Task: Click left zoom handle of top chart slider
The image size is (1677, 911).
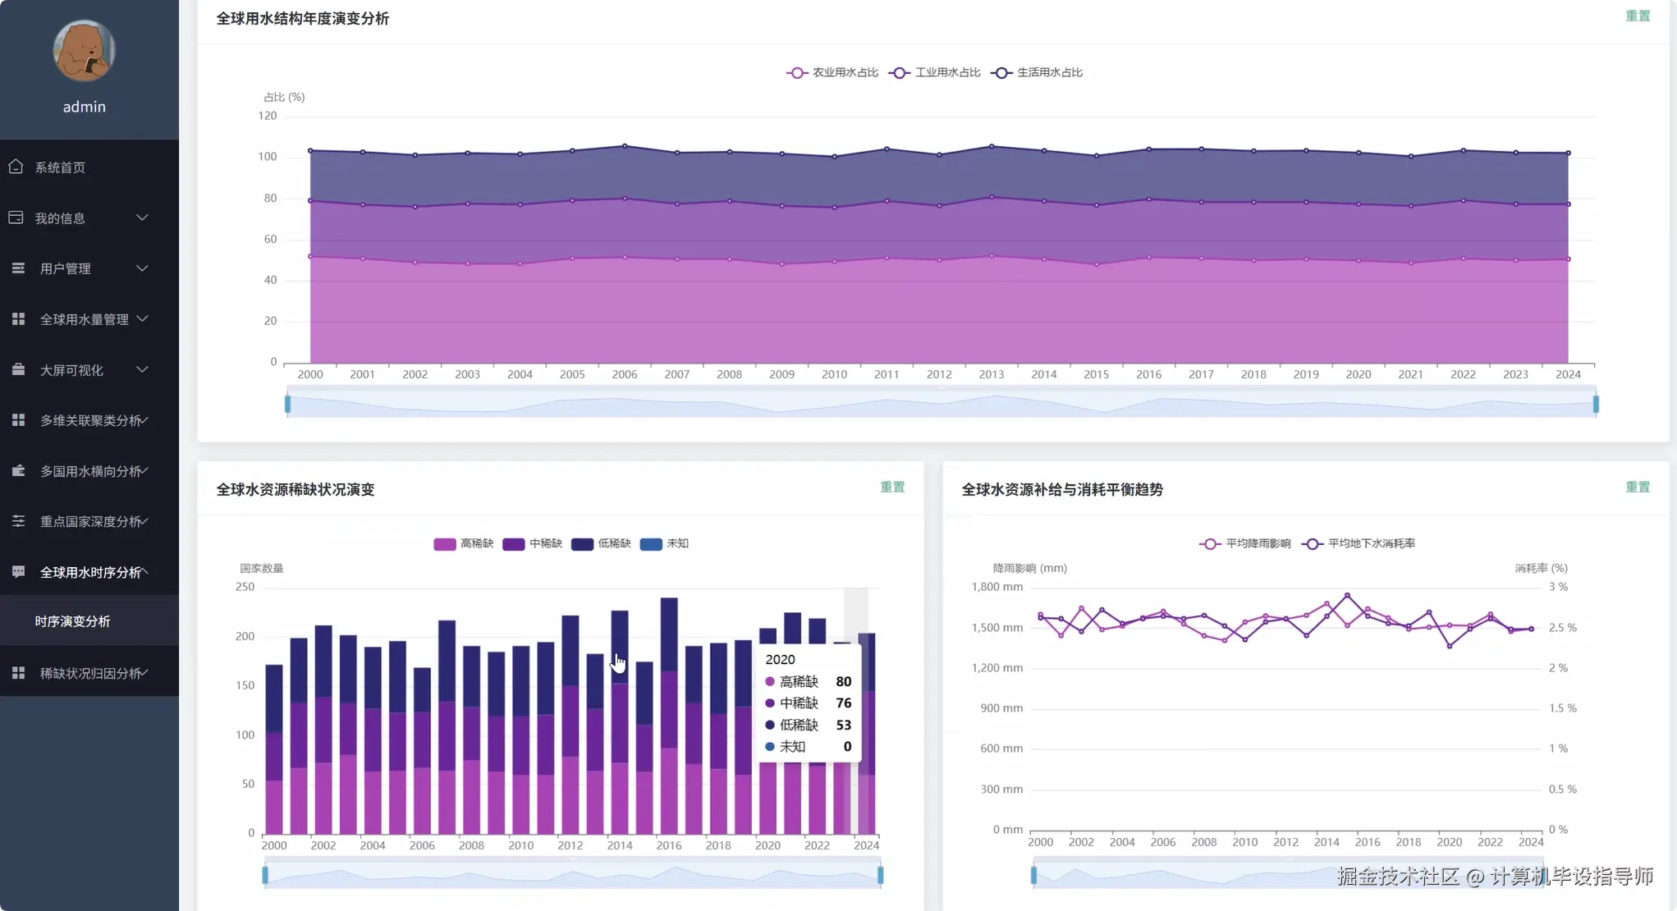Action: point(287,404)
